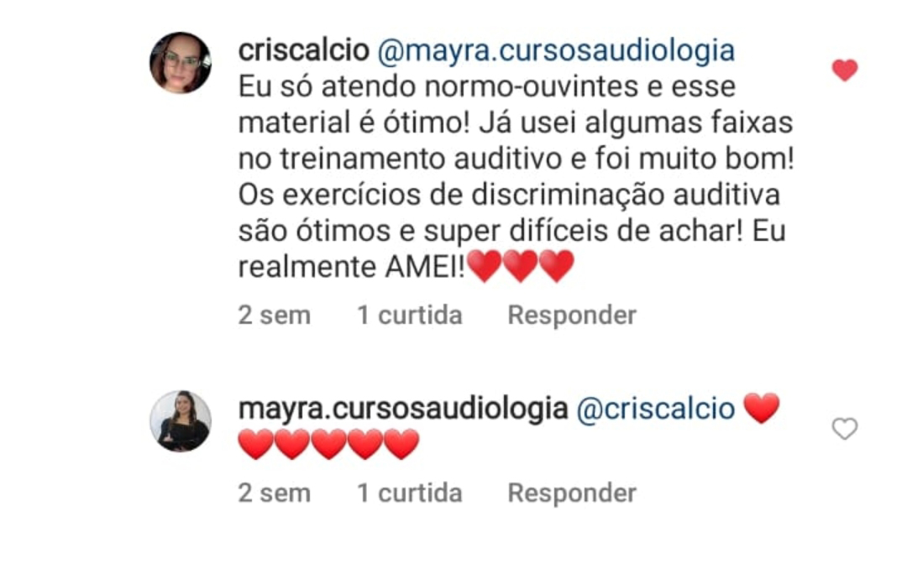Reply to mayra's comment via Responder
The image size is (907, 564).
(572, 493)
